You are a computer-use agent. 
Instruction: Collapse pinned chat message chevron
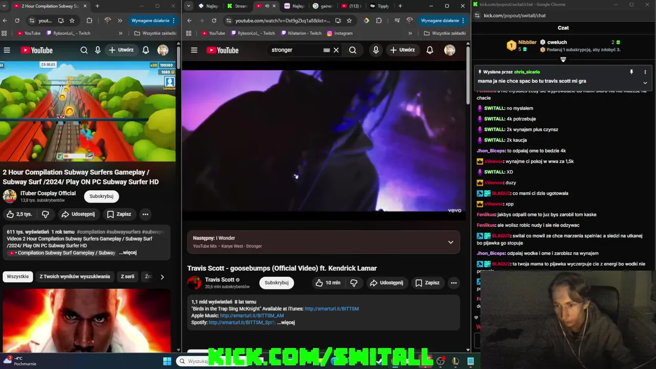[x=645, y=83]
